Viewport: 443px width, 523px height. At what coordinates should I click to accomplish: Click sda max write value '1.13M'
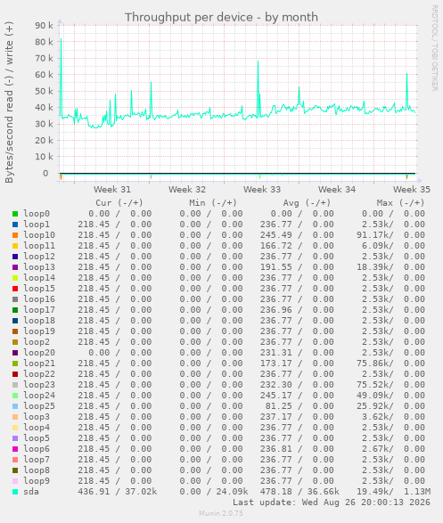coord(417,492)
